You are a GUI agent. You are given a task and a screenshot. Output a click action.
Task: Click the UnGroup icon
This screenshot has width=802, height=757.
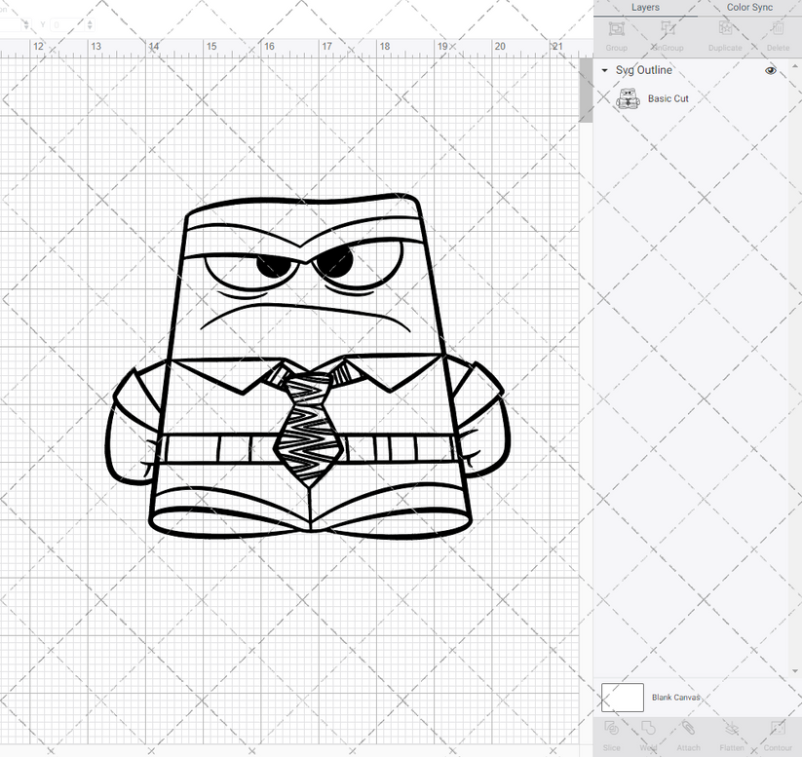[667, 34]
